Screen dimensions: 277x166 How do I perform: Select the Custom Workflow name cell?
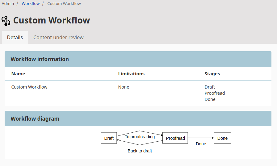29,87
